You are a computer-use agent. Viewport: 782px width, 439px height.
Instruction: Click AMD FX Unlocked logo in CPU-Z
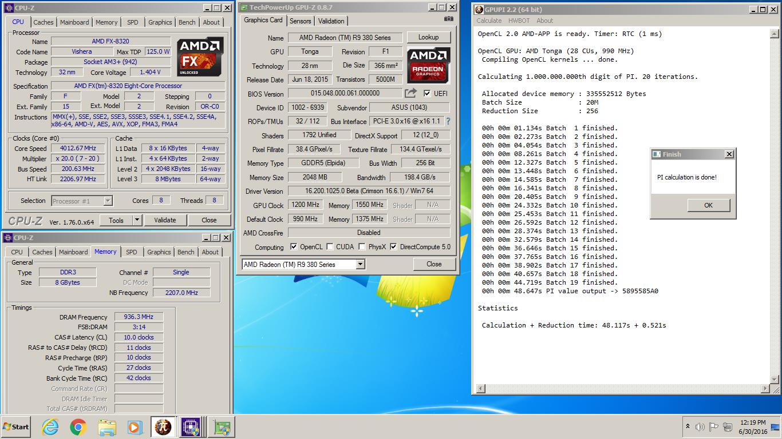tap(199, 57)
